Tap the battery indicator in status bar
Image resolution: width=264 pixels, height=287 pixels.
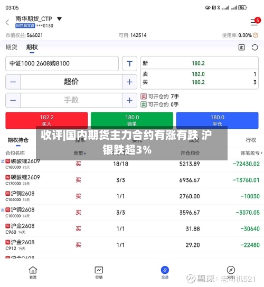[242, 8]
